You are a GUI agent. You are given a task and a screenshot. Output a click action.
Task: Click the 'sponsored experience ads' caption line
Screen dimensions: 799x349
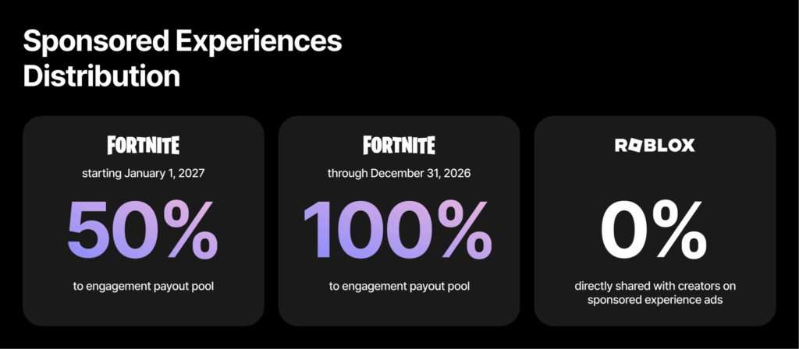click(655, 302)
